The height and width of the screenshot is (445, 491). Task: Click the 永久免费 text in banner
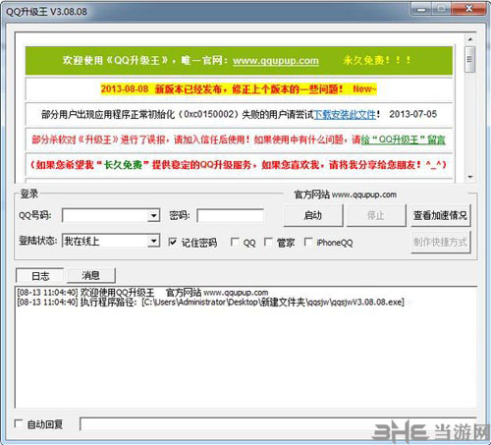coord(377,60)
